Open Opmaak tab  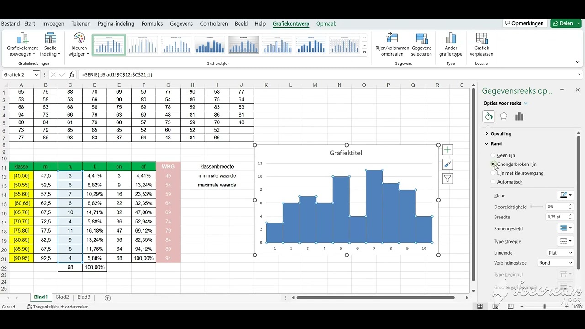click(x=326, y=24)
